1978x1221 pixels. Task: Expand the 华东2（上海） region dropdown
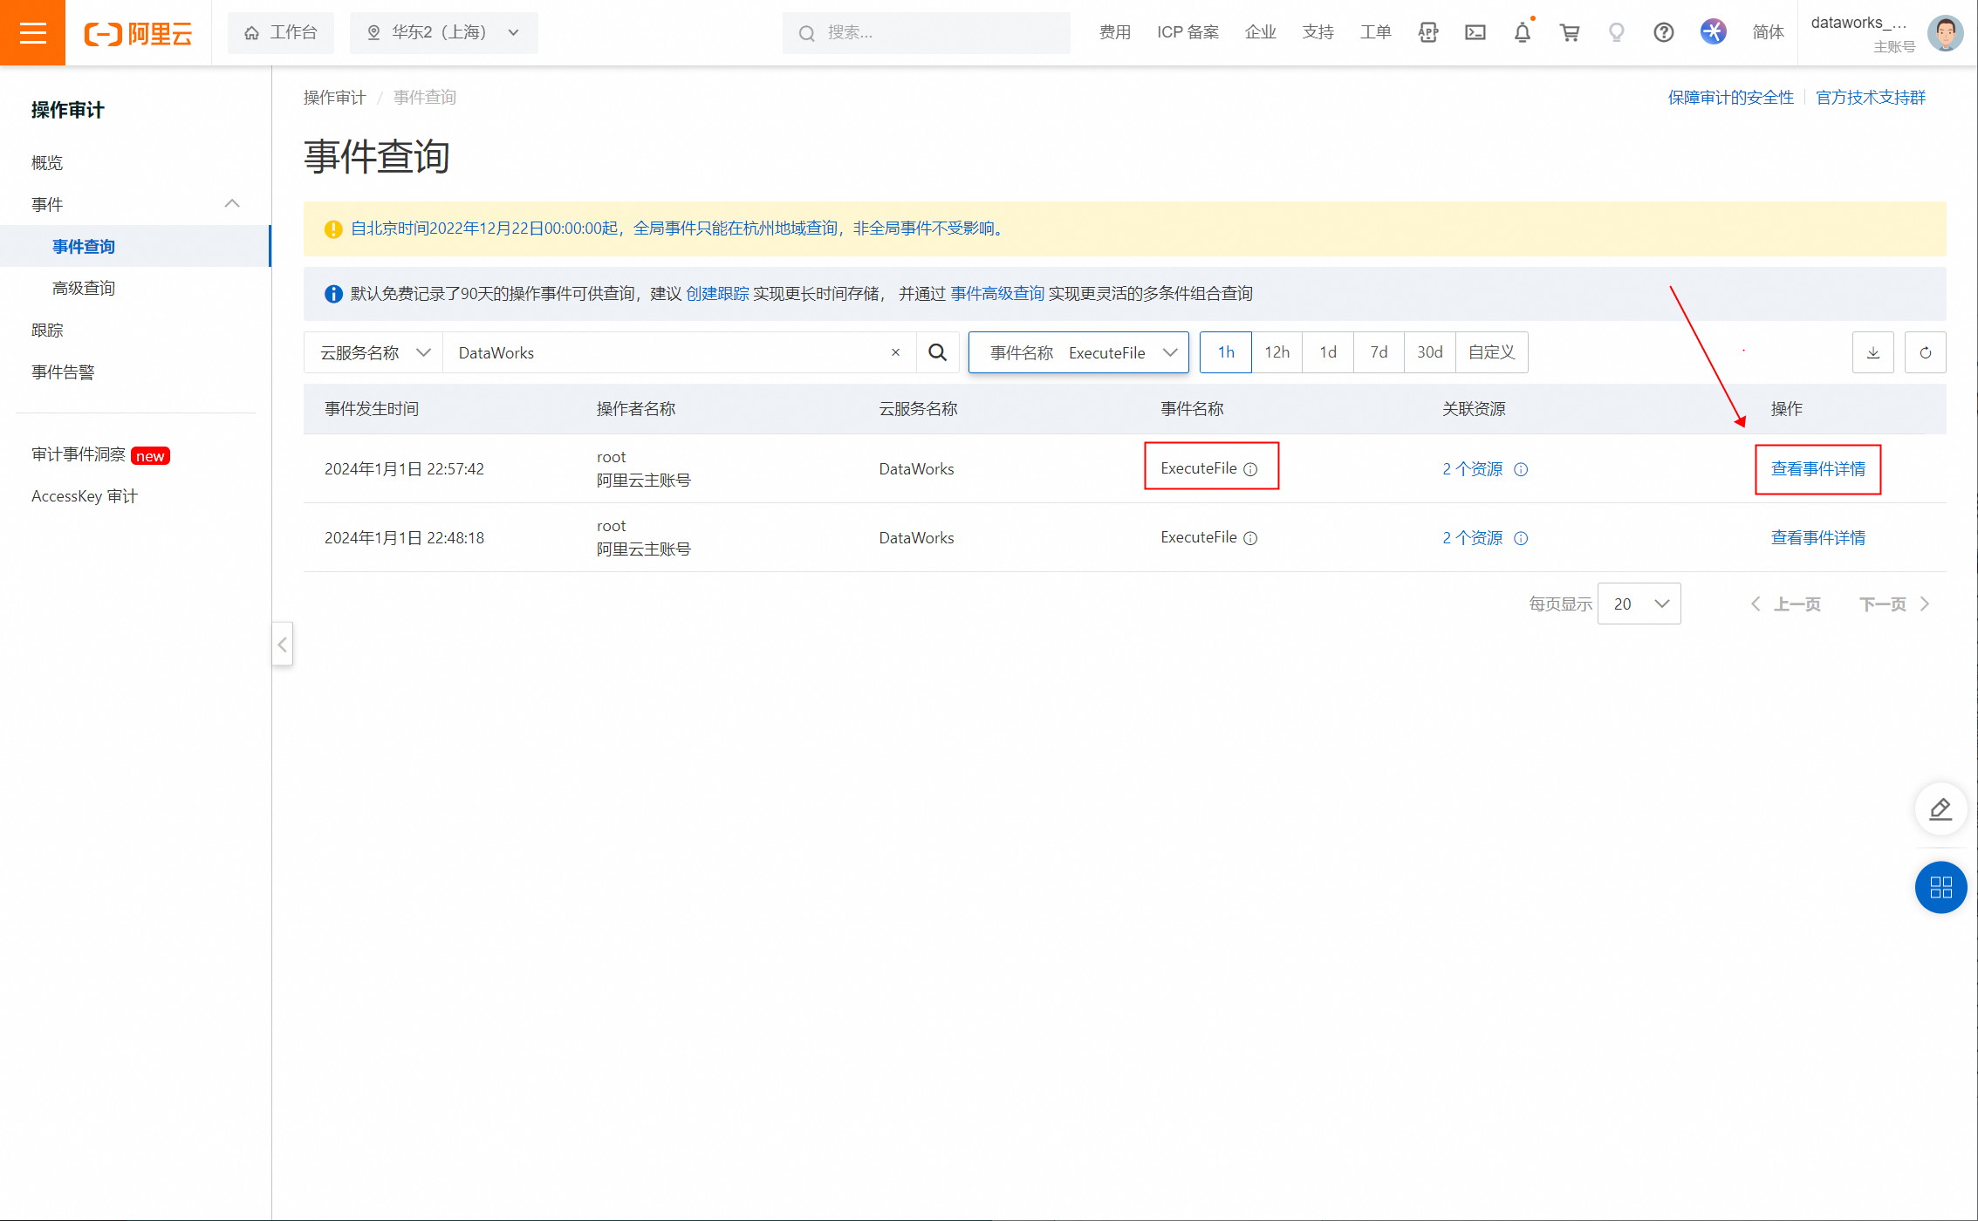(443, 32)
